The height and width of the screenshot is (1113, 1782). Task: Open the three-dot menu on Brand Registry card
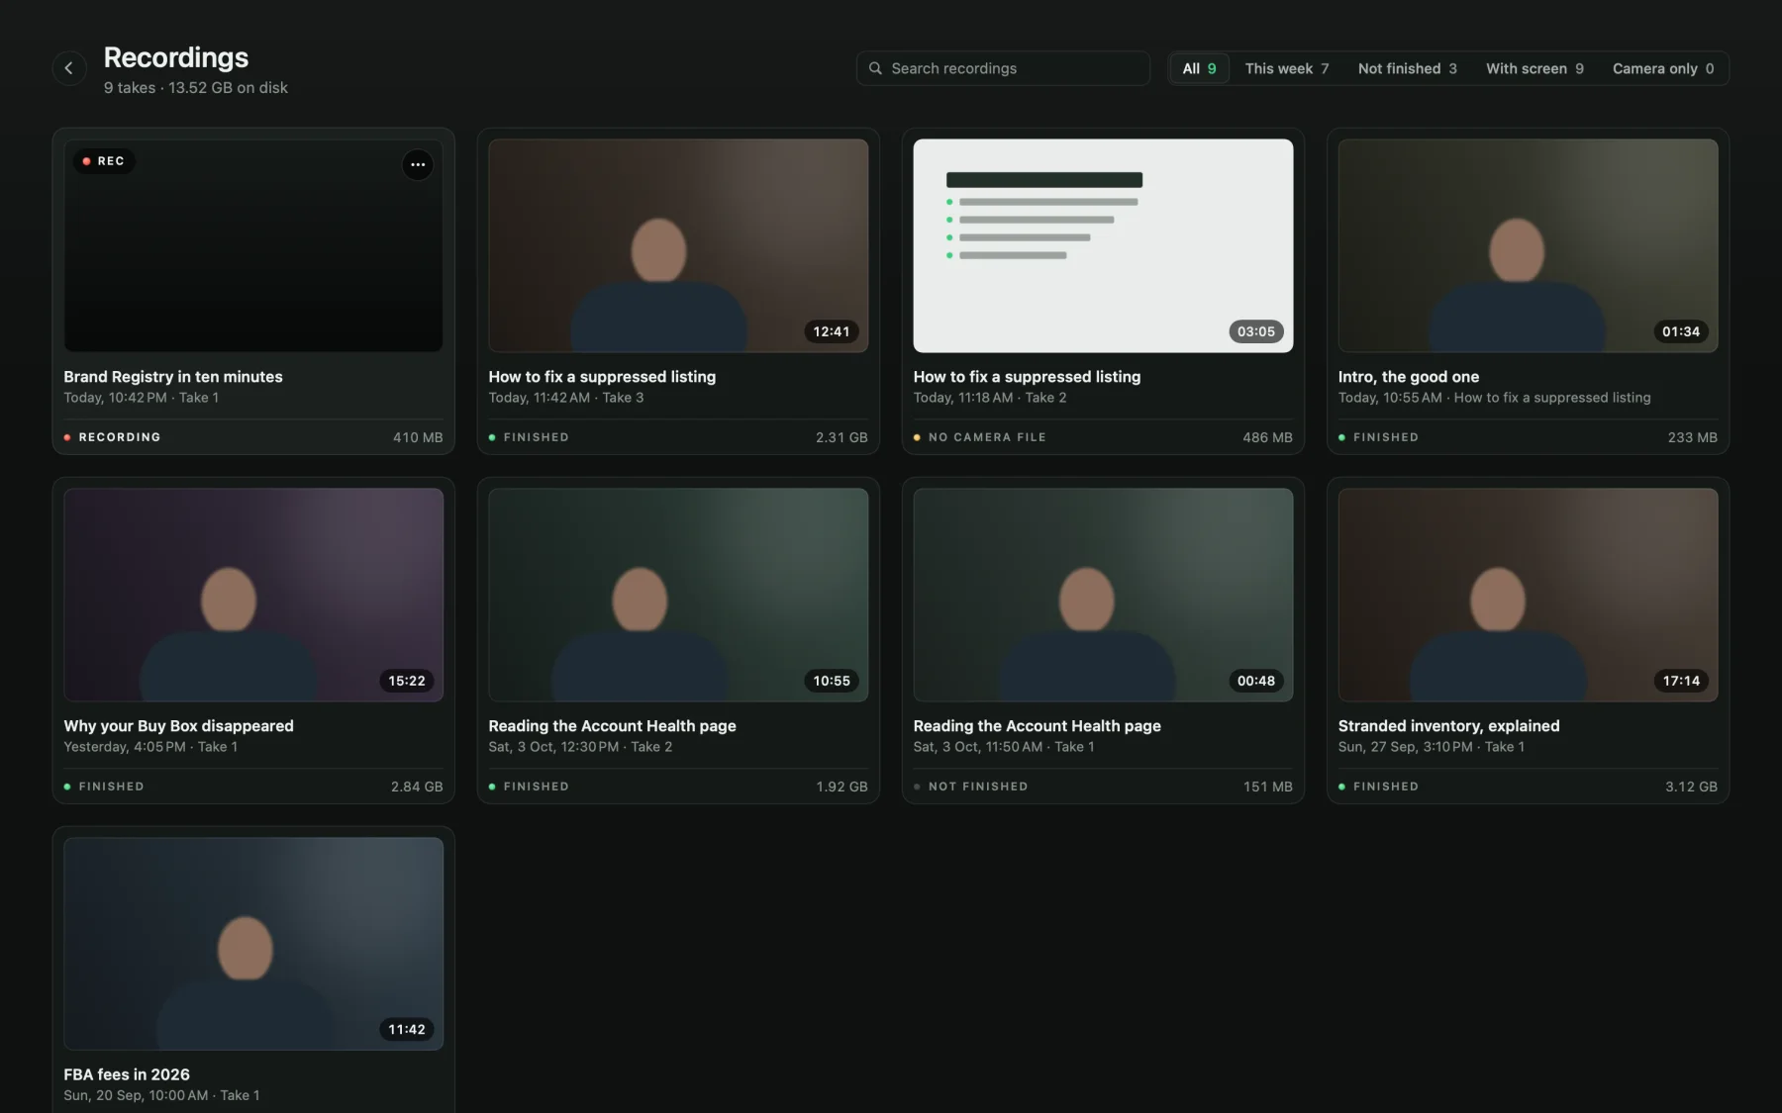click(x=418, y=164)
